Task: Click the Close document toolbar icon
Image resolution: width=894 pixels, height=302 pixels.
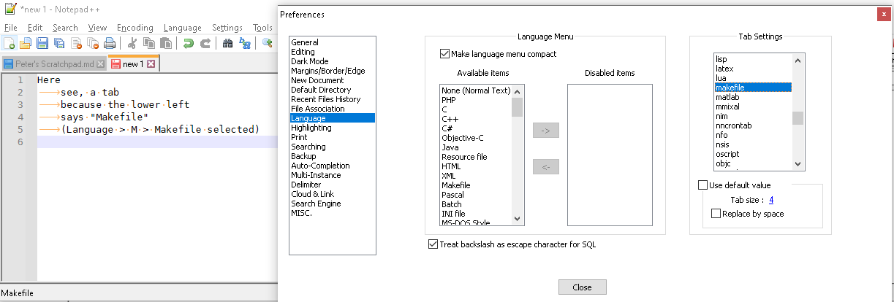Action: click(76, 43)
